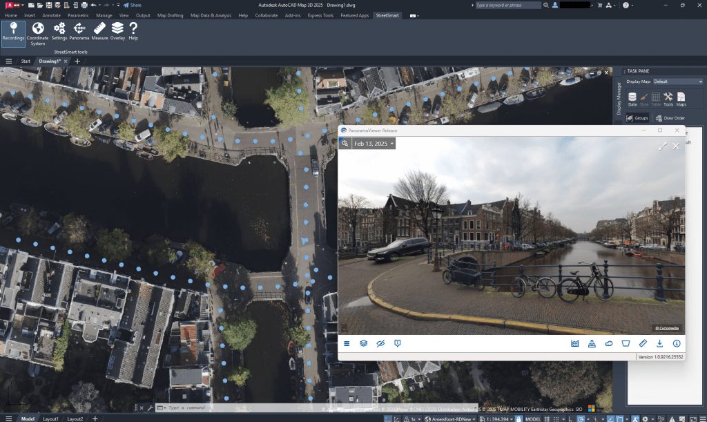Click the report/comment icon in PanoramaViewer
The image size is (707, 422).
397,343
